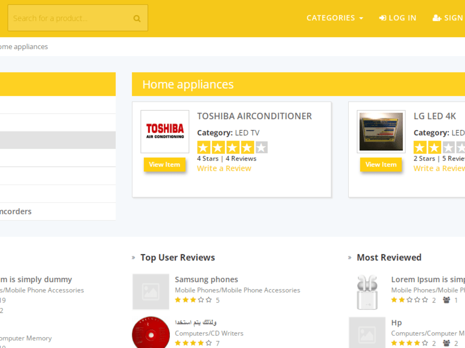Image resolution: width=465 pixels, height=348 pixels.
Task: Click Computers/CD Writers category text
Action: click(209, 333)
